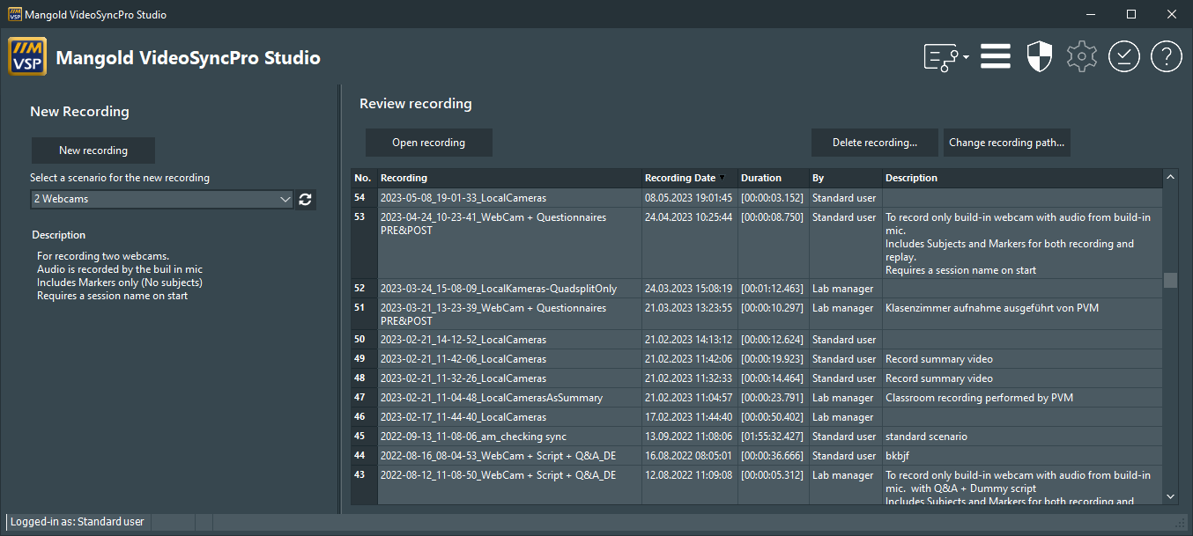Click duration [00:00:50.402]

click(772, 417)
